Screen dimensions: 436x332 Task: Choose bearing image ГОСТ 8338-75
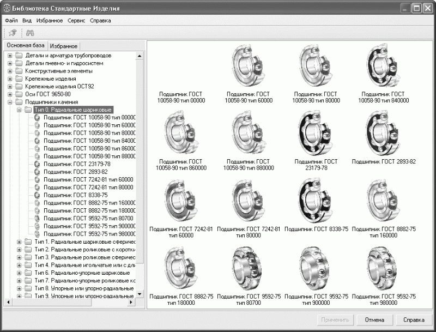pyautogui.click(x=316, y=201)
